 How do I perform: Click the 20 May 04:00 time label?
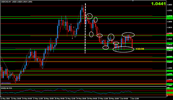[x=60, y=99]
